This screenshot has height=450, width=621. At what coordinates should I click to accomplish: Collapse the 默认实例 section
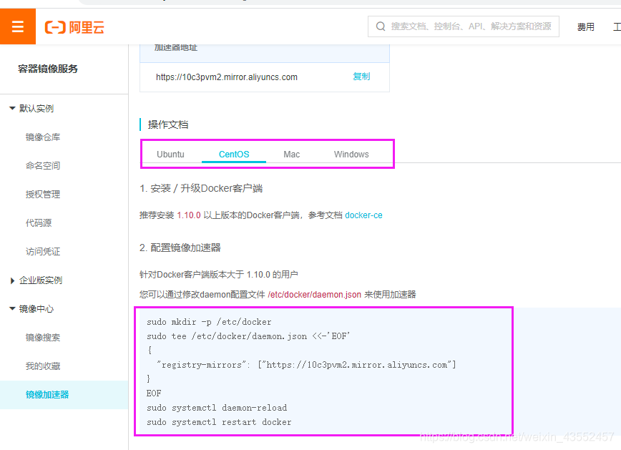click(x=31, y=109)
